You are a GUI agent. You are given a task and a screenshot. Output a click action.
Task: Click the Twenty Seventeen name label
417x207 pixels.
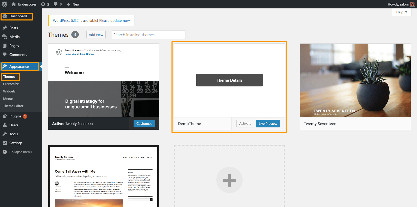click(320, 124)
